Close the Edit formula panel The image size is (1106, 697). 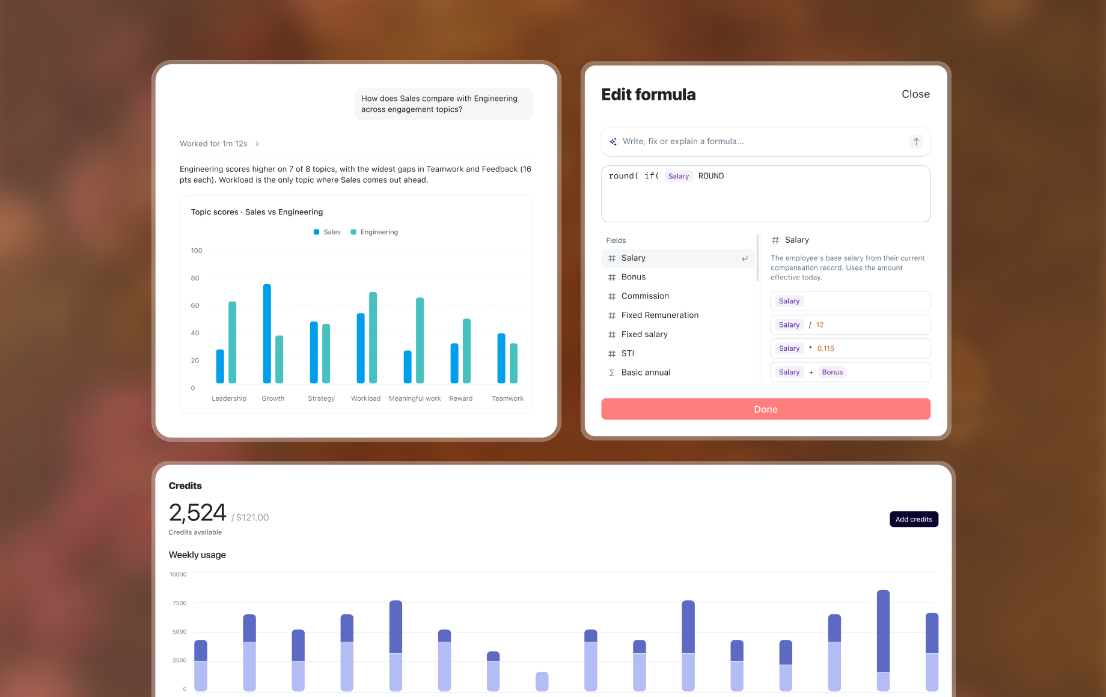915,94
